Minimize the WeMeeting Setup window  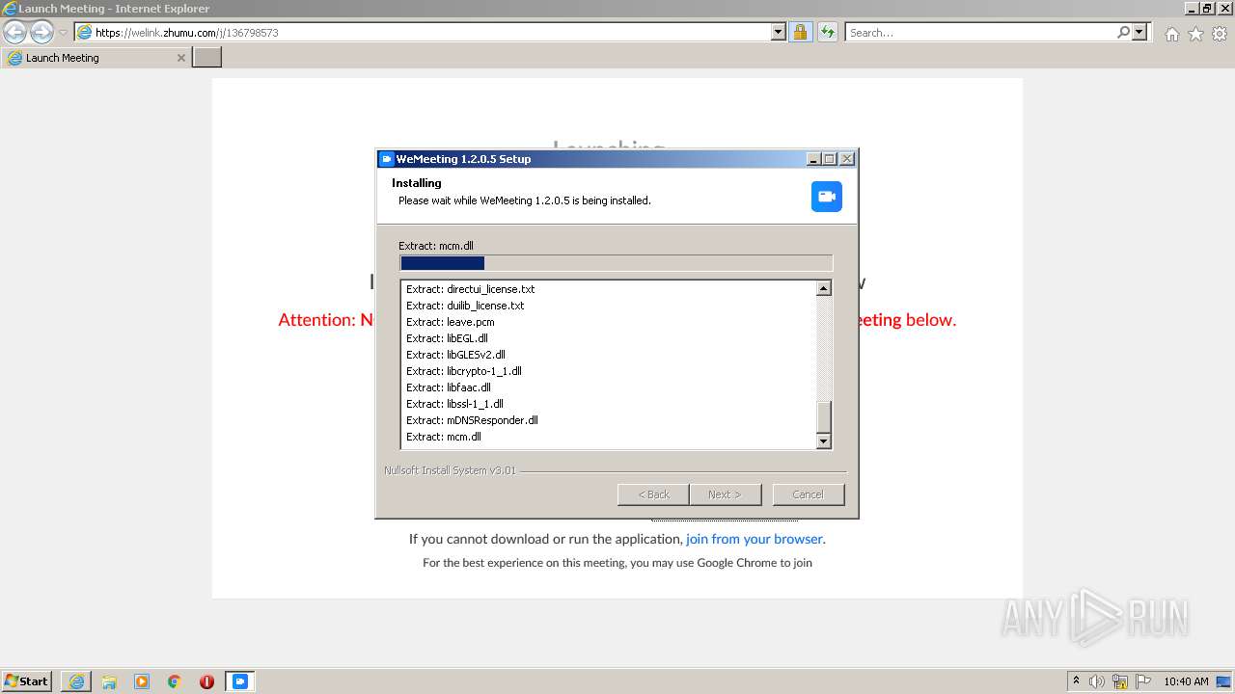point(813,159)
